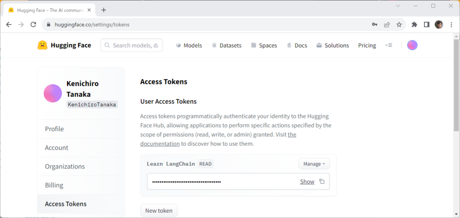
Task: Open the documentation link
Action: coord(160,144)
